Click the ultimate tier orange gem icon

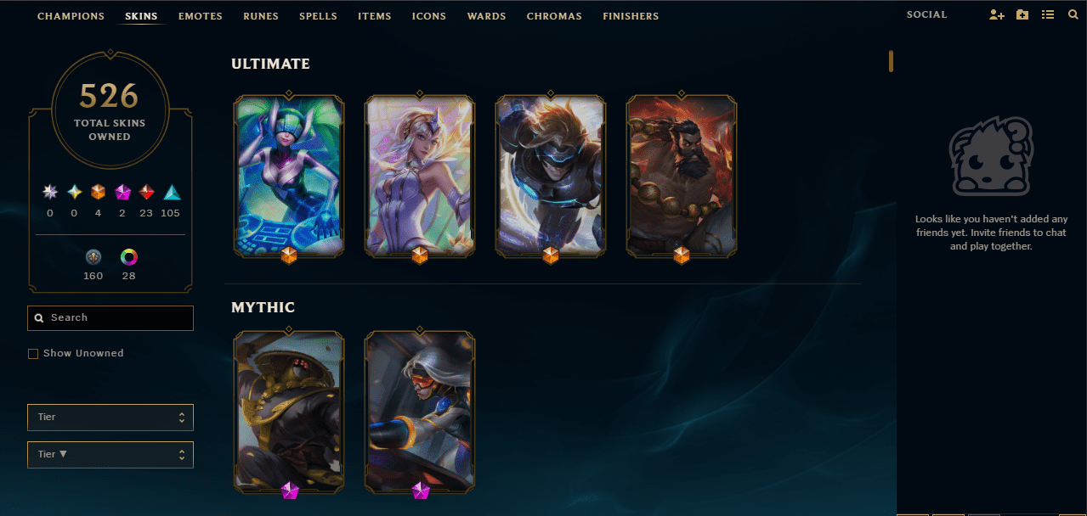pos(98,192)
